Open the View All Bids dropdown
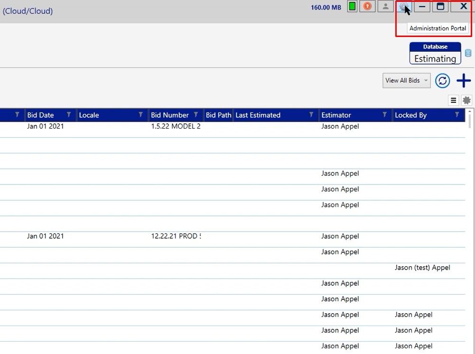The image size is (475, 354). click(x=406, y=81)
